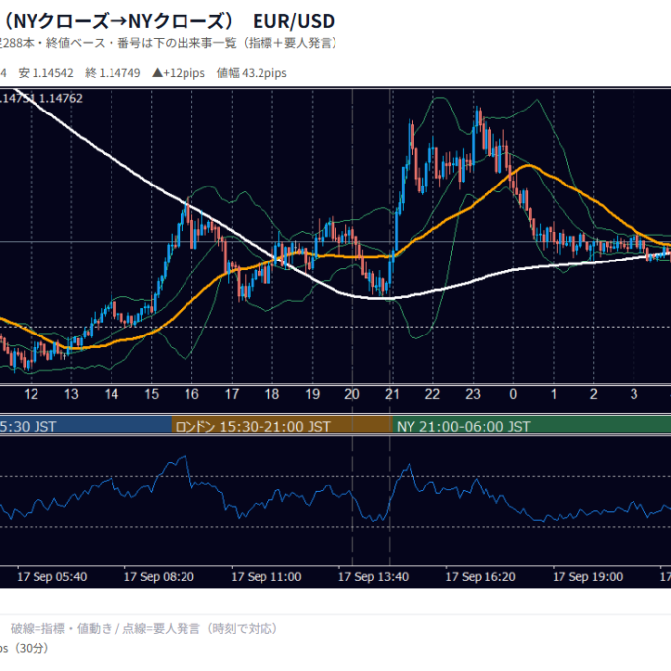Click the 値幅 43.2pips range value
671x671 pixels.
252,73
